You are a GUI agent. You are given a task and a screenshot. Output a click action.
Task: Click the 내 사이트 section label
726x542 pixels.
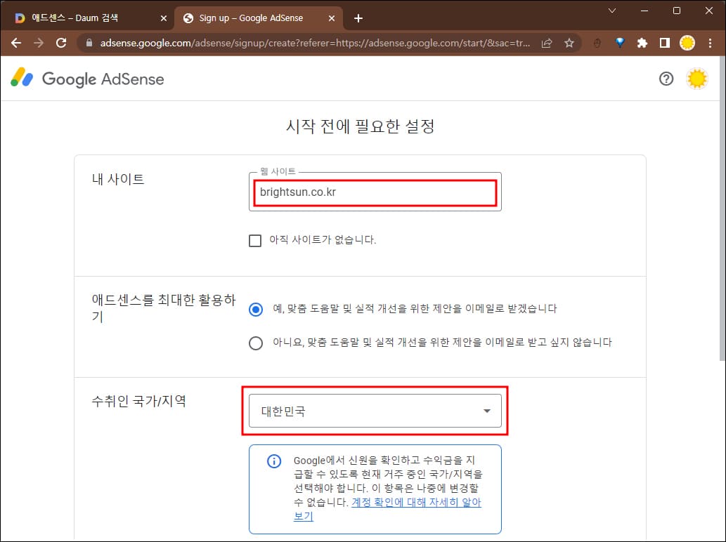point(118,179)
